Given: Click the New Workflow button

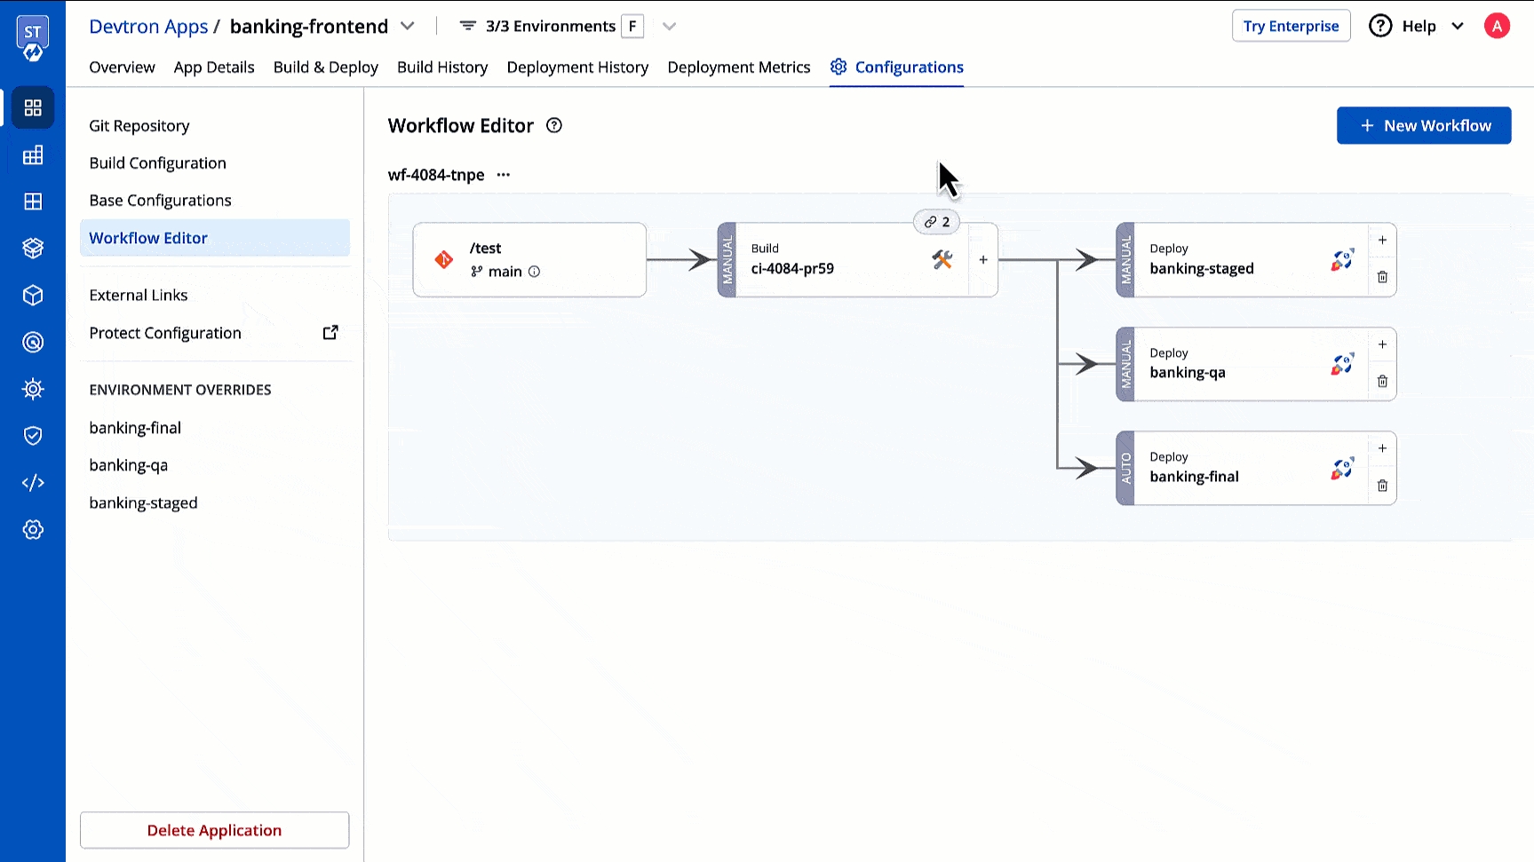Looking at the screenshot, I should pos(1424,126).
